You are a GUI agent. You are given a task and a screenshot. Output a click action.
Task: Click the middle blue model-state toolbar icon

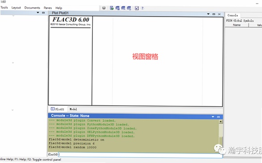coord(123,8)
